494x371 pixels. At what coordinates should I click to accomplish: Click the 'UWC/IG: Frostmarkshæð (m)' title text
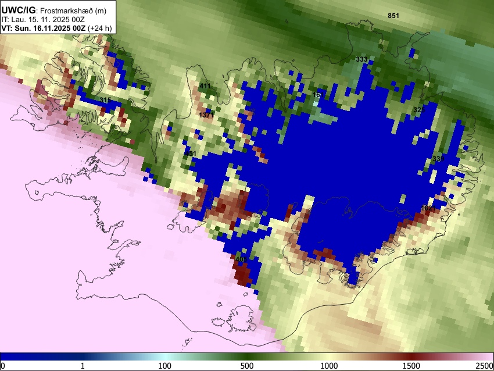tap(54, 10)
